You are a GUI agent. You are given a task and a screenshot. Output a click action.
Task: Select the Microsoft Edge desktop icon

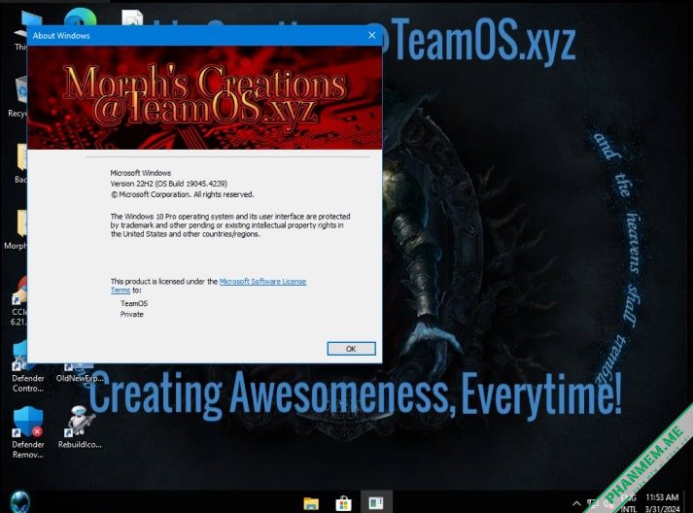tap(80, 17)
